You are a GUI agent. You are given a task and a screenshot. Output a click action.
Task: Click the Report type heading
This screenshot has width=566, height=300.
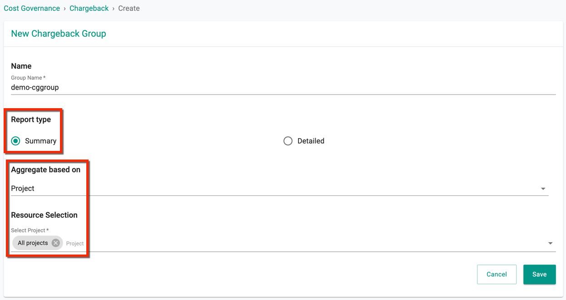31,120
